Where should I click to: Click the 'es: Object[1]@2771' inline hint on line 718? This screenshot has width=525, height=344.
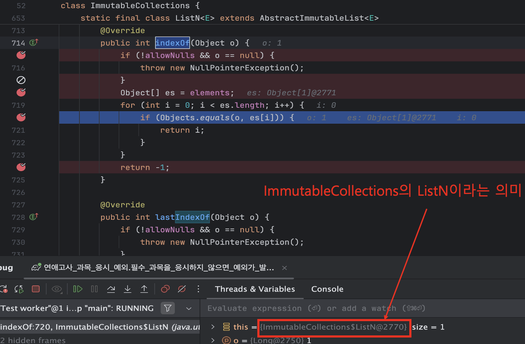coord(291,93)
